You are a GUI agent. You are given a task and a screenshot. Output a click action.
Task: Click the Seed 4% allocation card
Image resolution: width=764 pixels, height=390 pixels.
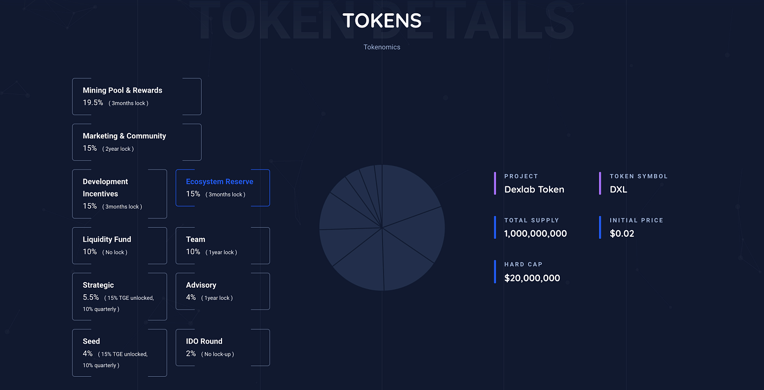(120, 353)
